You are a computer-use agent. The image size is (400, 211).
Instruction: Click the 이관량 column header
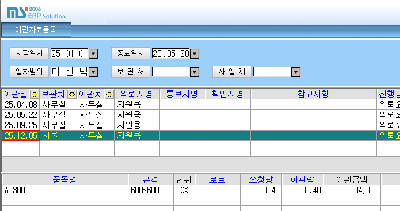tap(303, 179)
